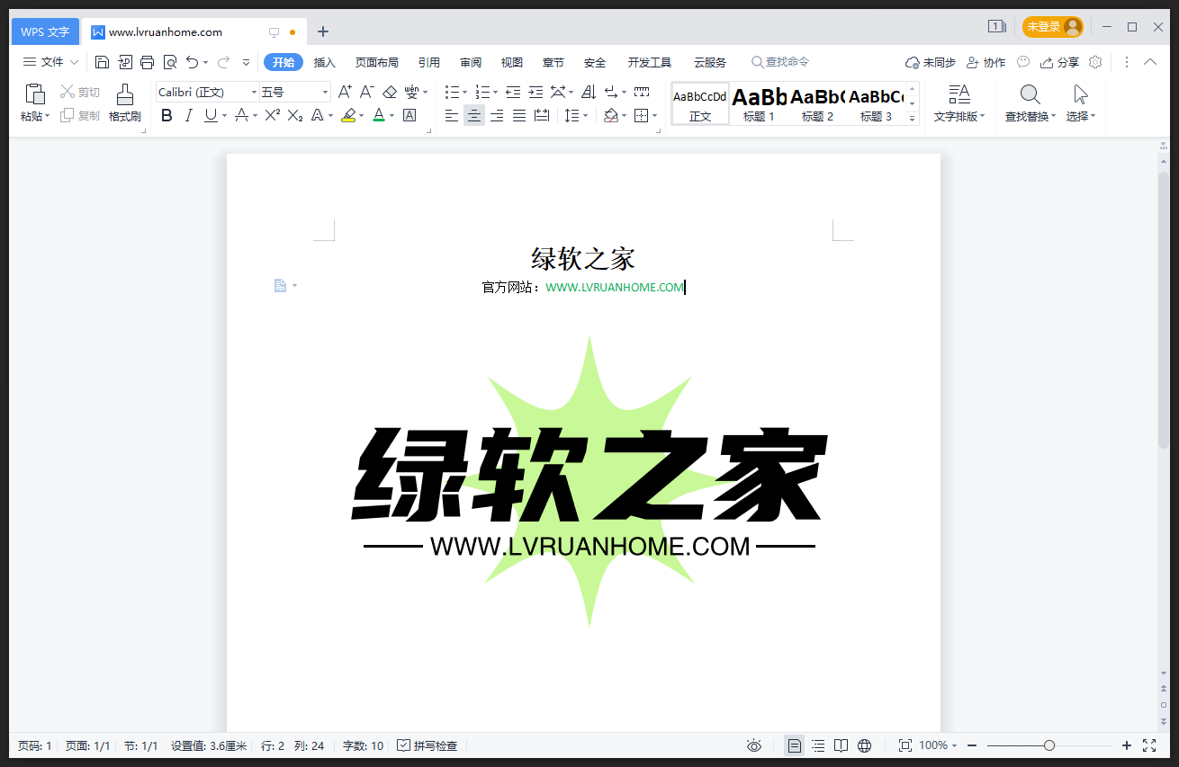This screenshot has height=767, width=1179.
Task: Switch to page layout view in status bar
Action: (794, 745)
